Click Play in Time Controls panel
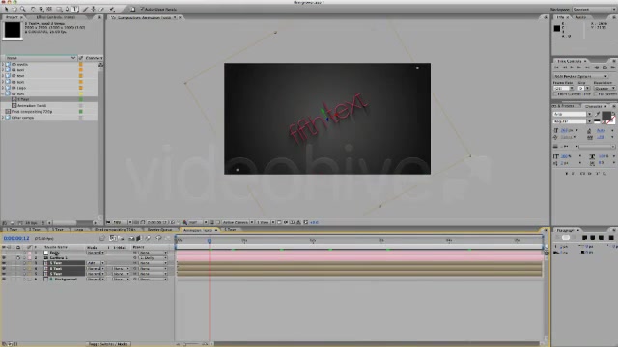 click(572, 67)
